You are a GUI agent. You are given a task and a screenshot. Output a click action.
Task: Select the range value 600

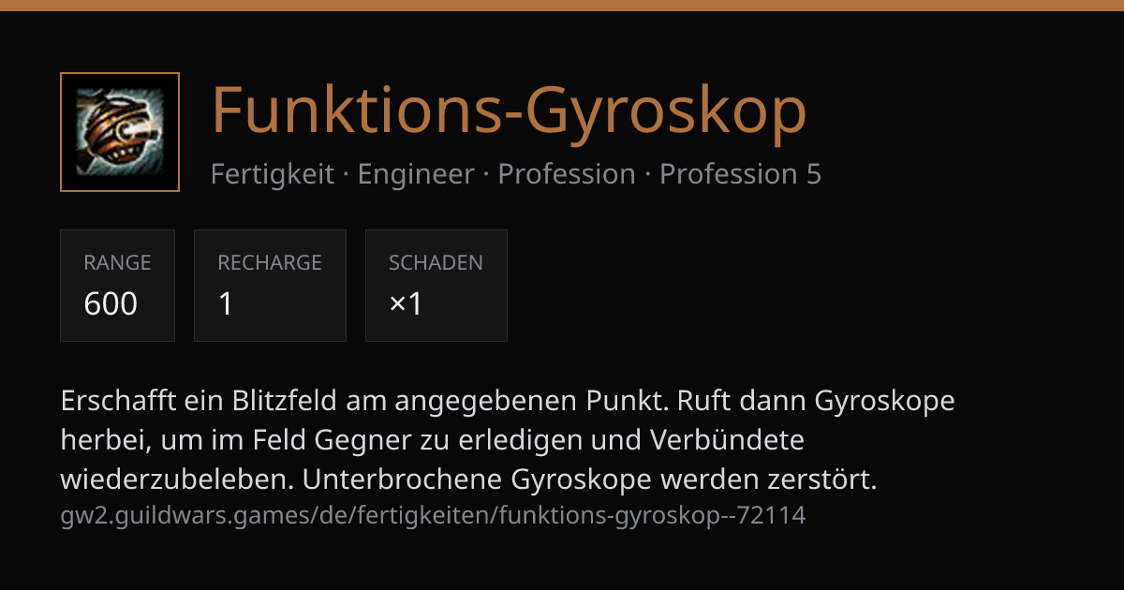coord(111,303)
